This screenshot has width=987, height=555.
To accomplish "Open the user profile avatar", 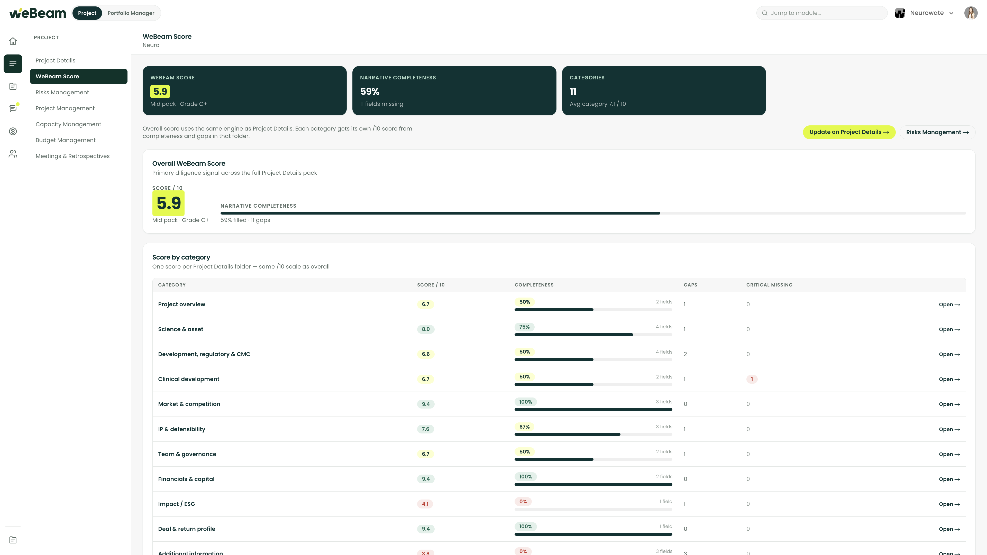I will pyautogui.click(x=971, y=13).
